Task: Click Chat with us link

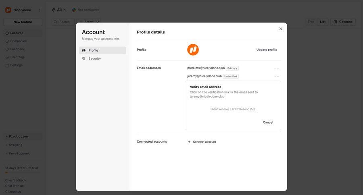Action: pyautogui.click(x=15, y=186)
